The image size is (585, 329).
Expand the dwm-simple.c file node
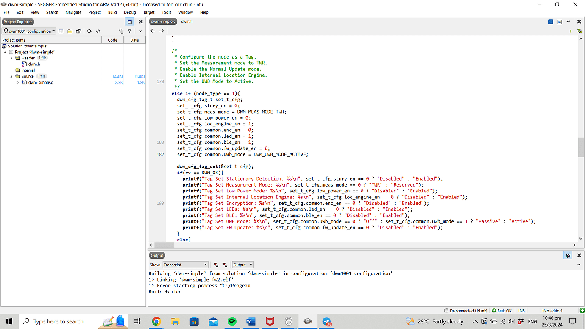(18, 82)
